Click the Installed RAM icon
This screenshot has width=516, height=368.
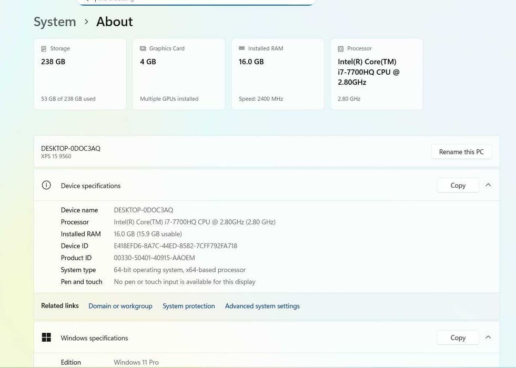click(x=241, y=48)
